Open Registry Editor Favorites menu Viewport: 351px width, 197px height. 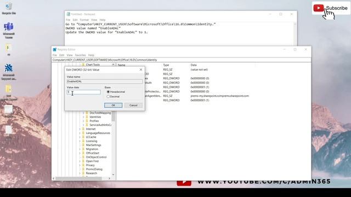[81, 55]
